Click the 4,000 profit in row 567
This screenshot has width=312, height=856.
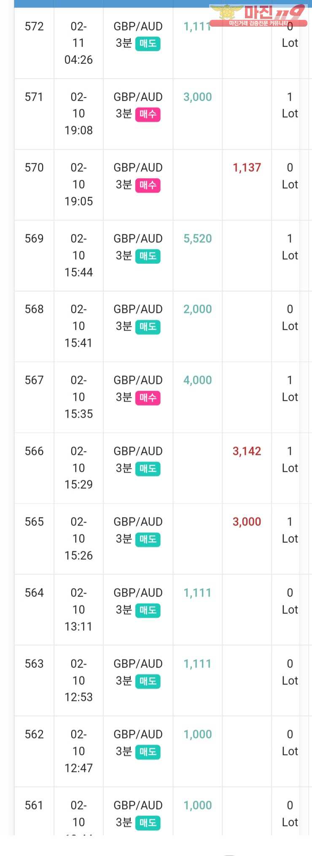197,380
